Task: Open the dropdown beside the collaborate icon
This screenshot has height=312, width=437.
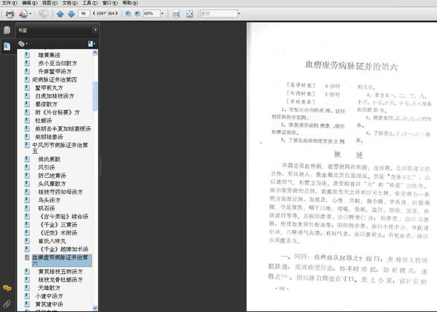Action: pos(30,14)
